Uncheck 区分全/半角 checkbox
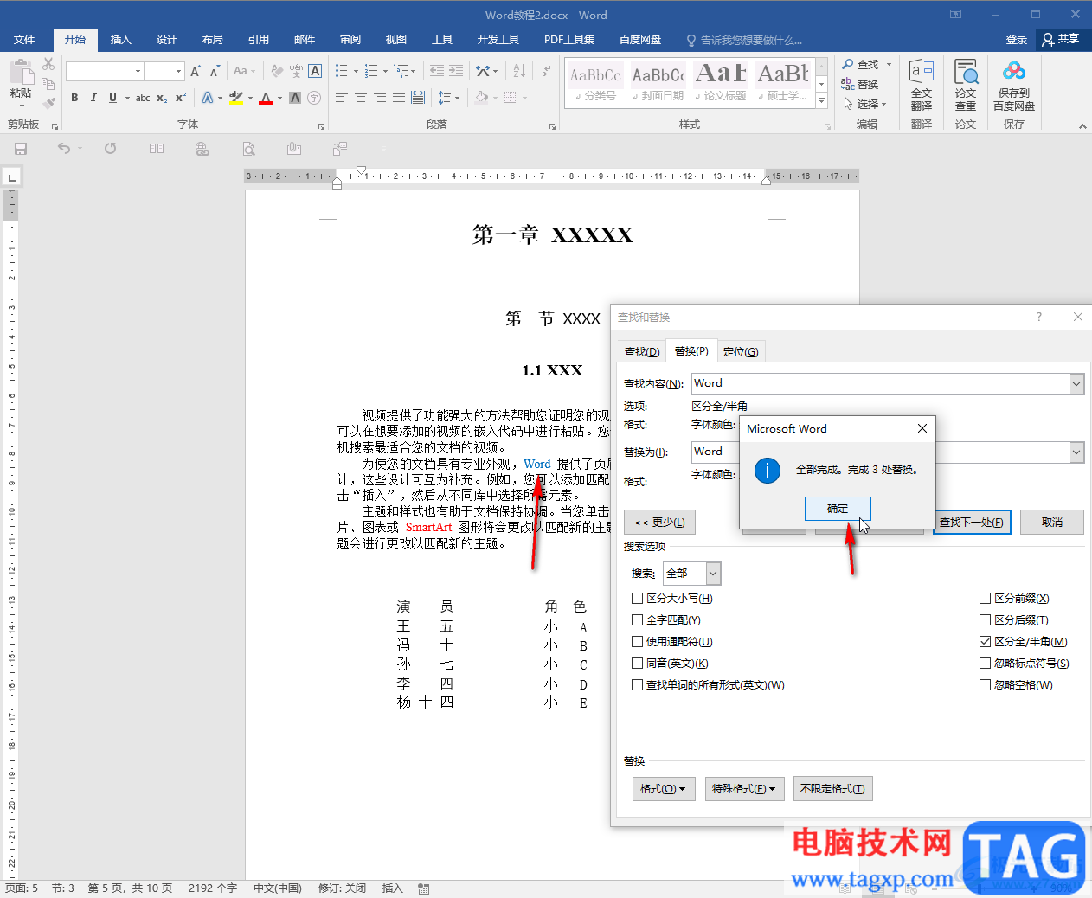 [985, 641]
